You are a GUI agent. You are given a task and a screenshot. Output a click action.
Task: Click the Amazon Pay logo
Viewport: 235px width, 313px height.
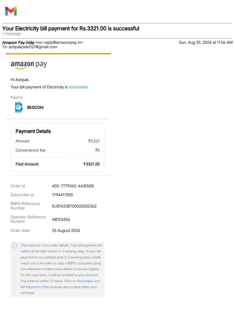[x=29, y=65]
